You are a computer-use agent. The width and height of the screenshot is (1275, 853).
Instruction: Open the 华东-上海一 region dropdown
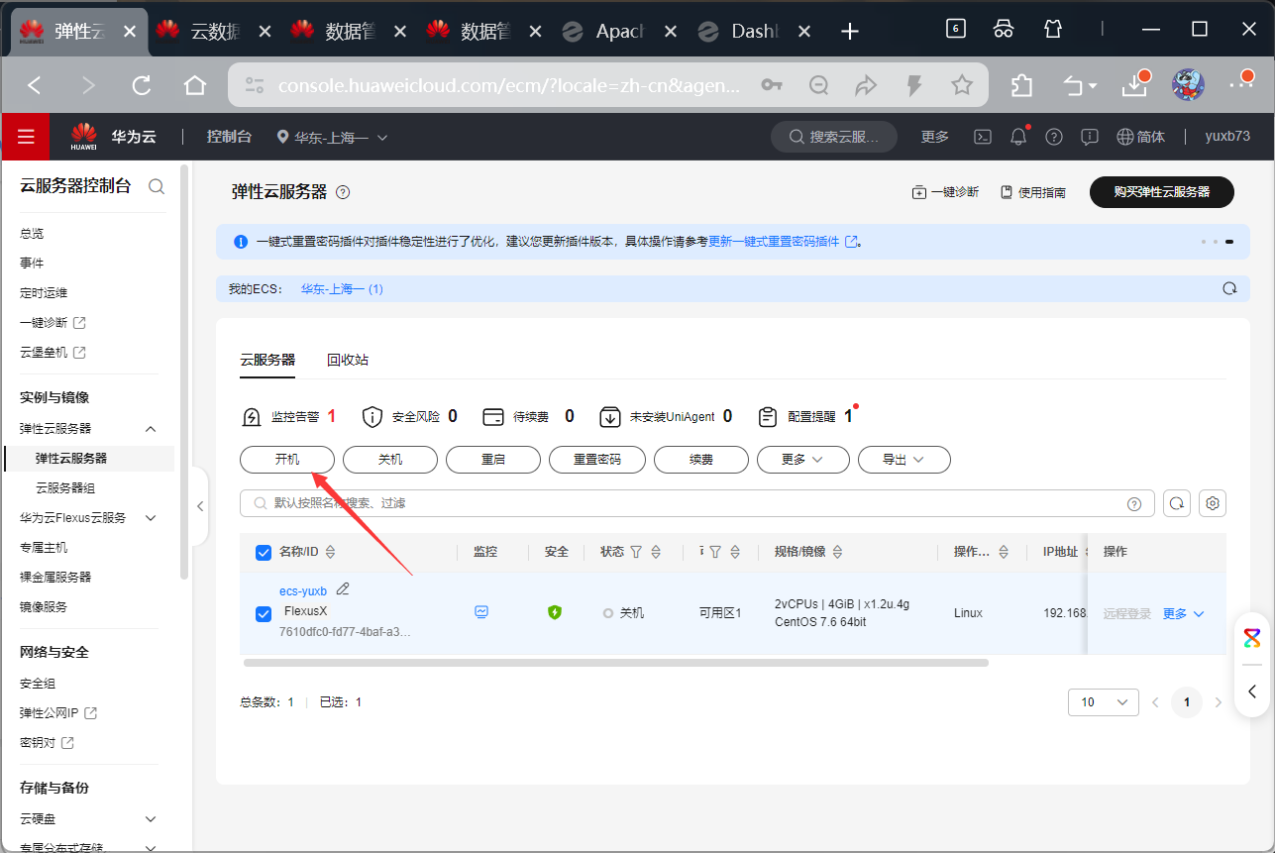coord(333,137)
